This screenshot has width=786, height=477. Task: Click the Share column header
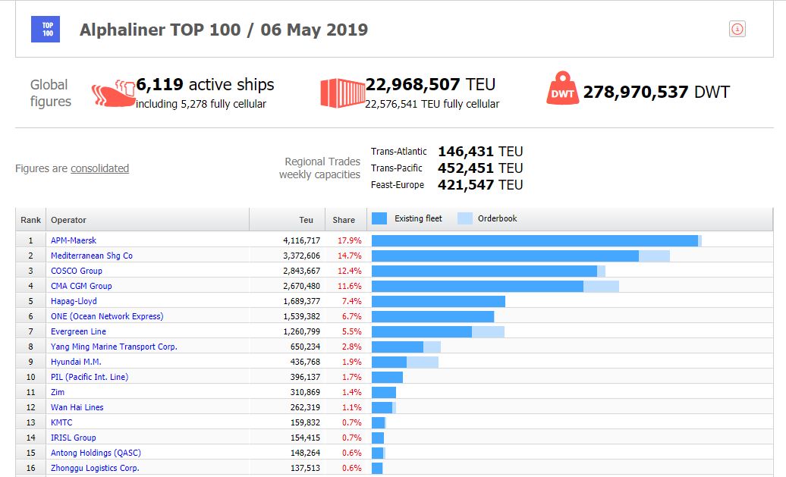(344, 220)
